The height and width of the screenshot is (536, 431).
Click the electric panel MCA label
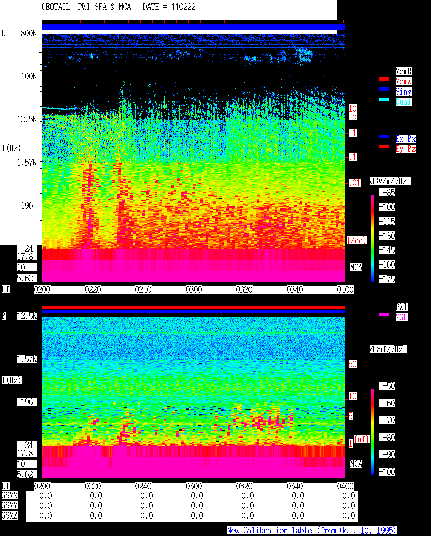356,267
